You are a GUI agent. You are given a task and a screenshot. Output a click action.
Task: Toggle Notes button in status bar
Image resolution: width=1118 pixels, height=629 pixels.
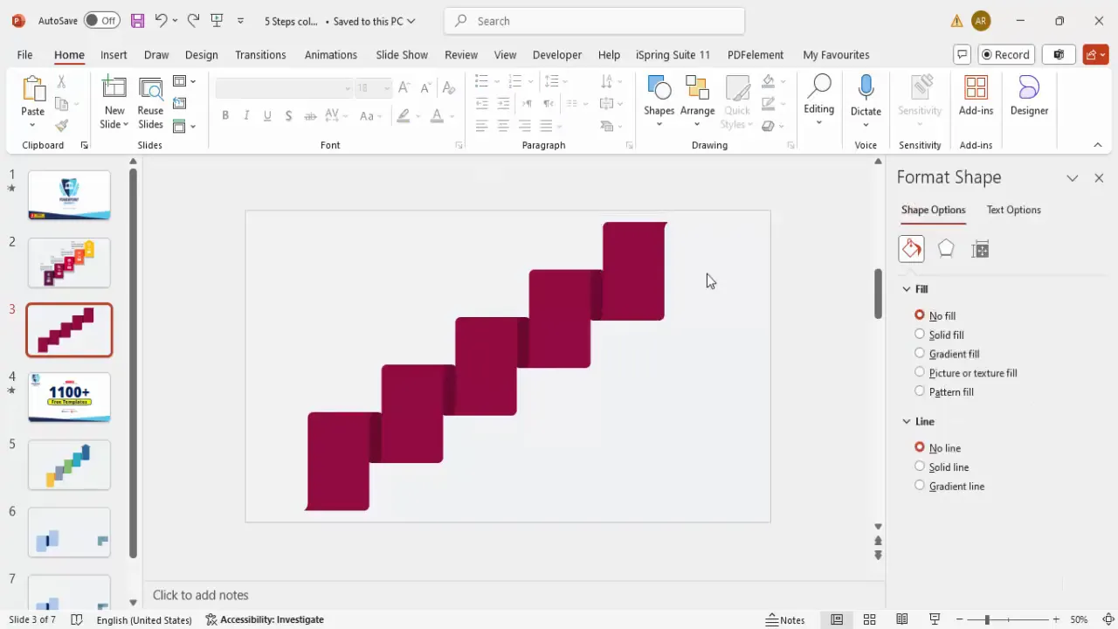click(785, 619)
